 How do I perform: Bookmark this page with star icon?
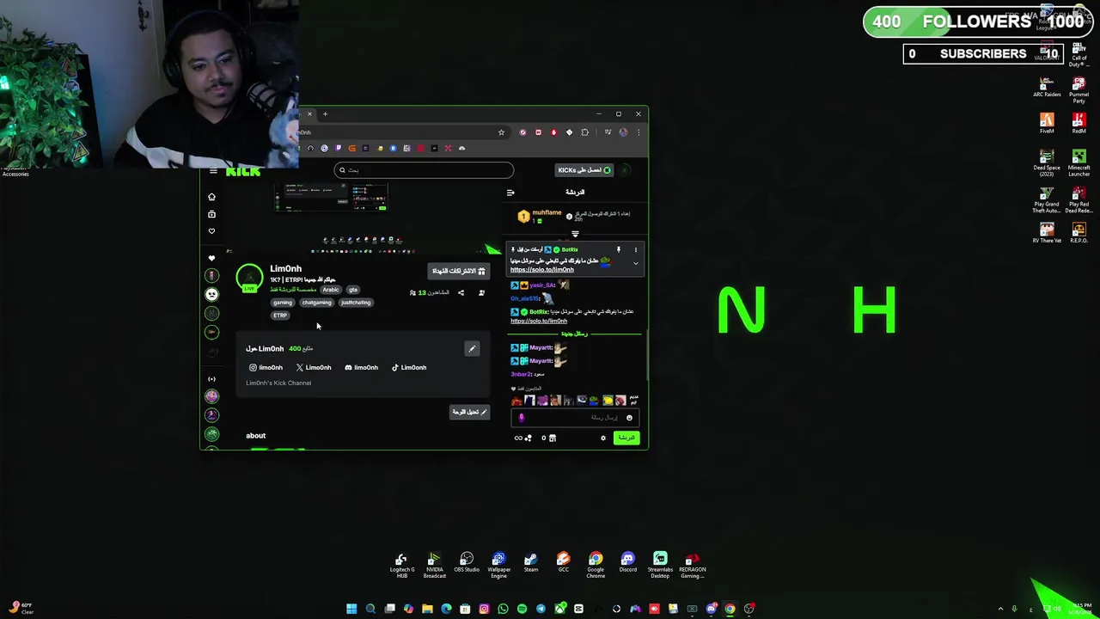pos(501,132)
